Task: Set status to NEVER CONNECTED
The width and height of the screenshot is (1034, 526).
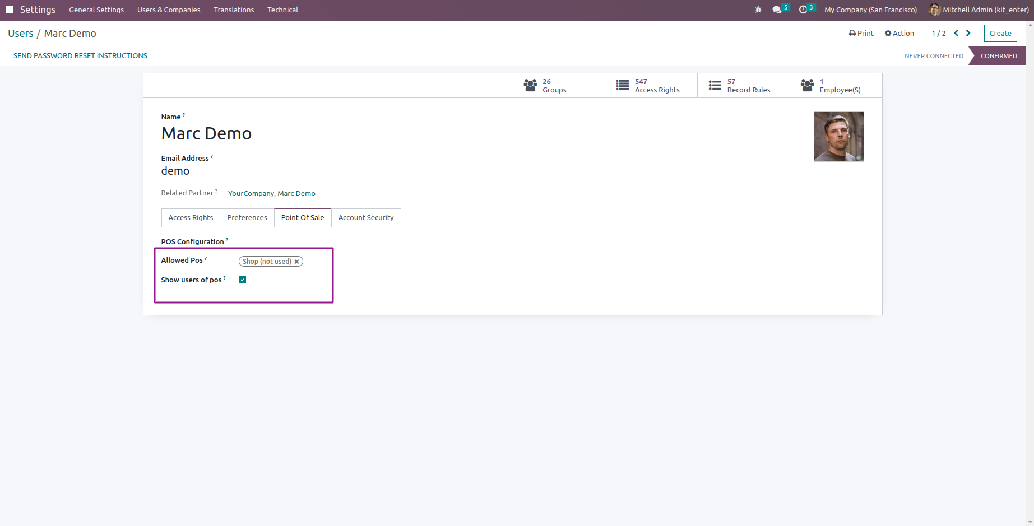Action: click(x=933, y=55)
